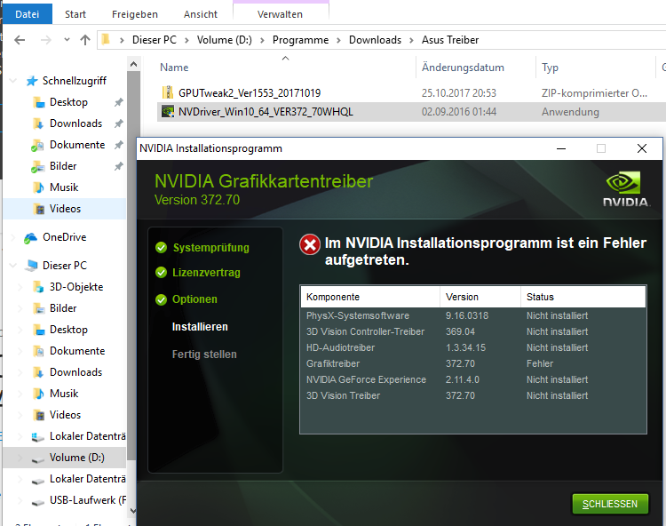This screenshot has height=526, width=666.
Task: Go up one folder level arrow
Action: (85, 40)
